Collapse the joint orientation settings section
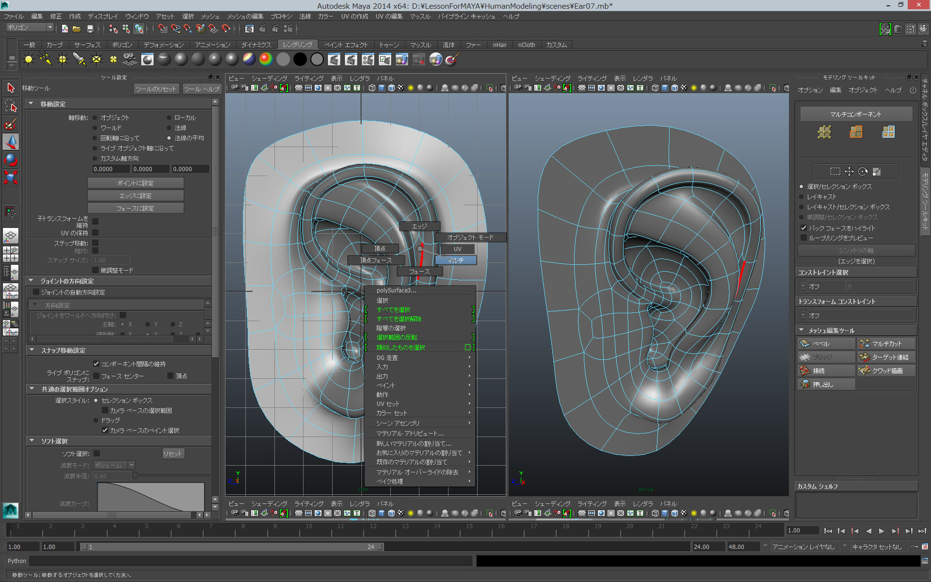The height and width of the screenshot is (582, 931). [x=31, y=281]
